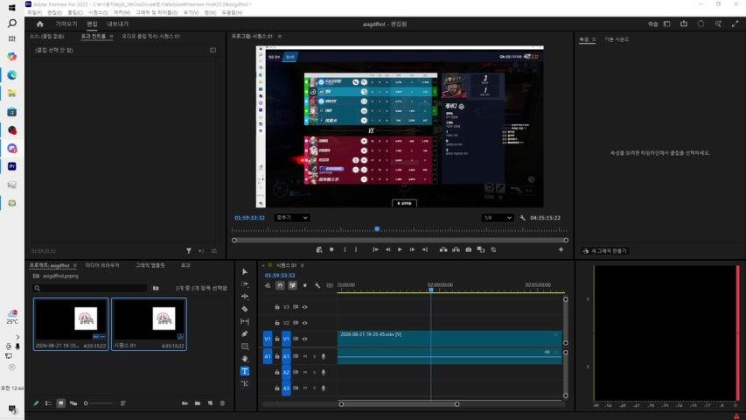Open the Project panel menu

pos(74,265)
